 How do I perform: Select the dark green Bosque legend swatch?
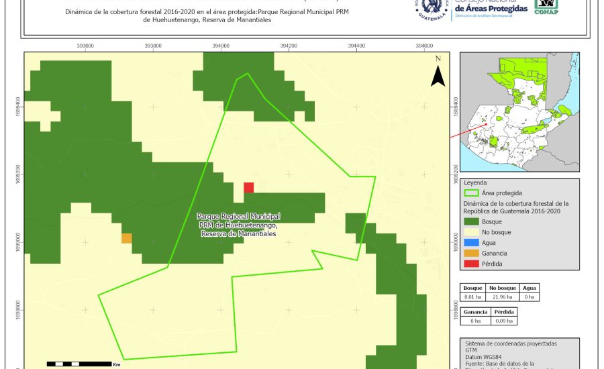click(x=474, y=221)
